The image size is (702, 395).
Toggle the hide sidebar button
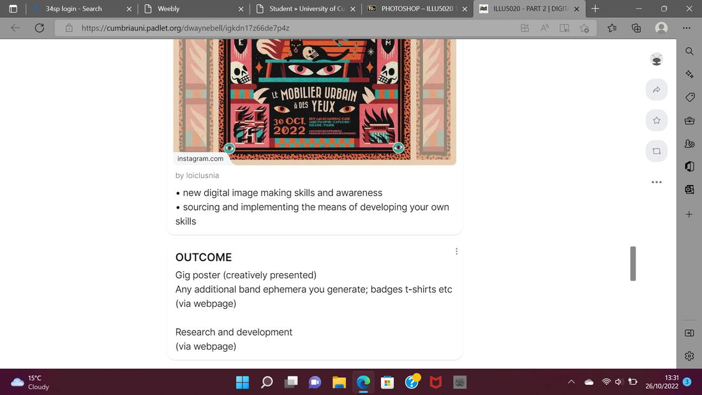pos(689,332)
